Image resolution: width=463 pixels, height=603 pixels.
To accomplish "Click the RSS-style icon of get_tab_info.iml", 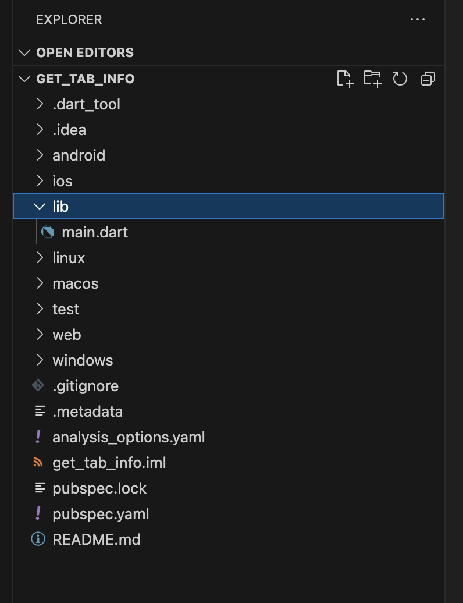I will (38, 463).
